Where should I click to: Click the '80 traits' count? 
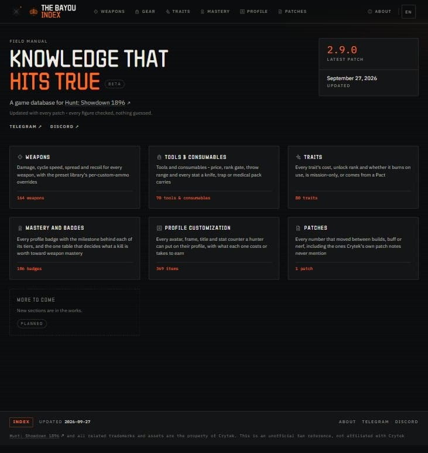click(x=306, y=198)
